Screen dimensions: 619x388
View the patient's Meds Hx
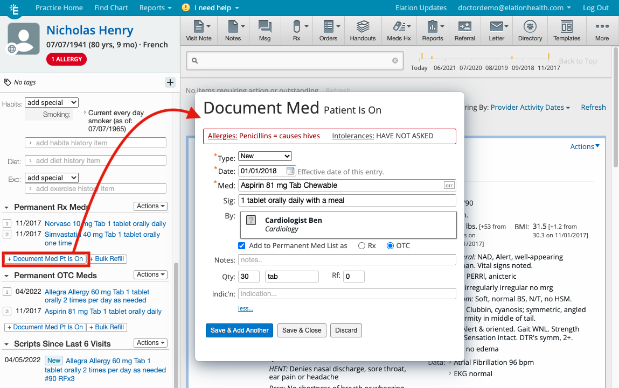[399, 31]
